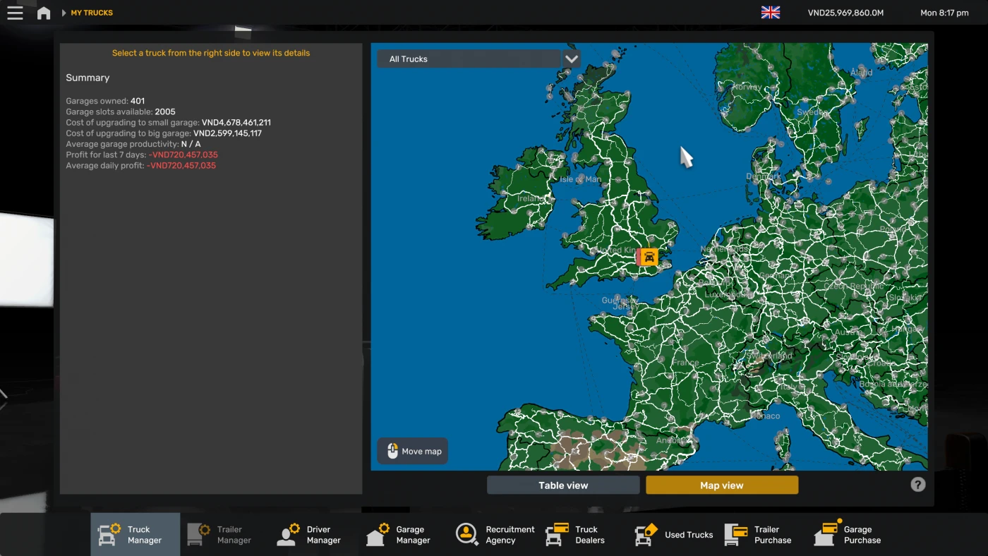Open the Recruitment Agency
The height and width of the screenshot is (556, 988).
(x=493, y=534)
